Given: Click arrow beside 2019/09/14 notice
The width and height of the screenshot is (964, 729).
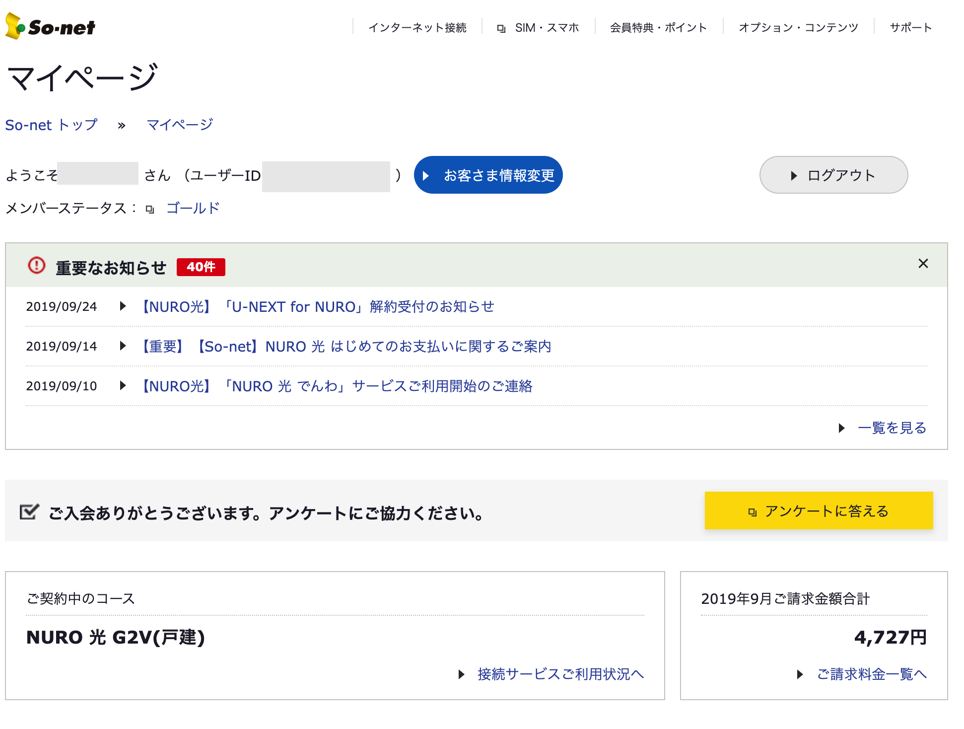Looking at the screenshot, I should (x=123, y=346).
